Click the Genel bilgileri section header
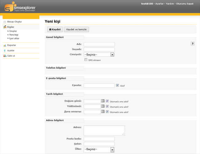 click(x=64, y=37)
